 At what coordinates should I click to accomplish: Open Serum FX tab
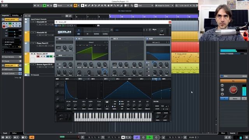point(88,32)
